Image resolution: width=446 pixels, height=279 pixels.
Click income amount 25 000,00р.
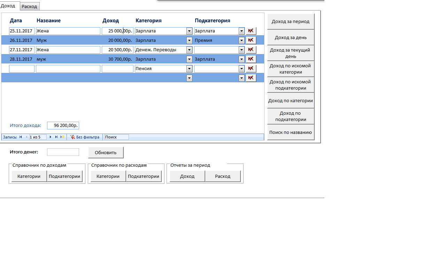117,31
